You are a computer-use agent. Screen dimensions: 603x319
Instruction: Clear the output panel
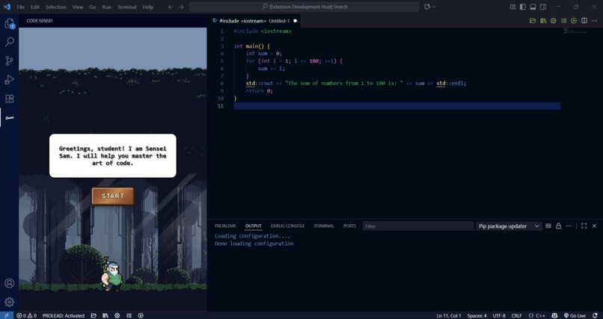(x=548, y=226)
